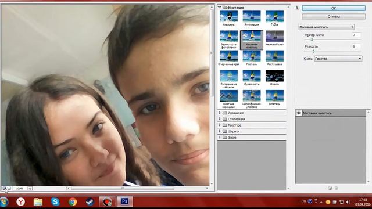Expand the Искажение filter folder

tap(220, 113)
